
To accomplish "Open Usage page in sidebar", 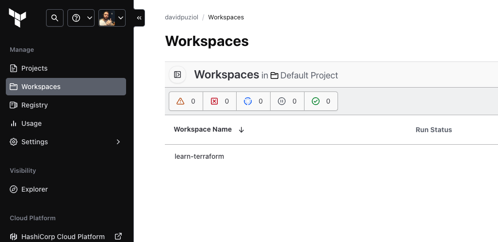I will click(x=32, y=123).
